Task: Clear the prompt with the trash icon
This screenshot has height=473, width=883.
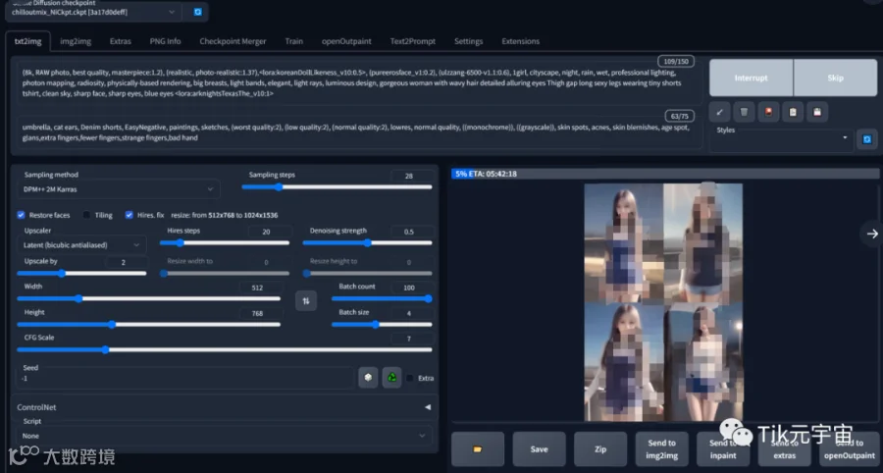Action: 744,112
